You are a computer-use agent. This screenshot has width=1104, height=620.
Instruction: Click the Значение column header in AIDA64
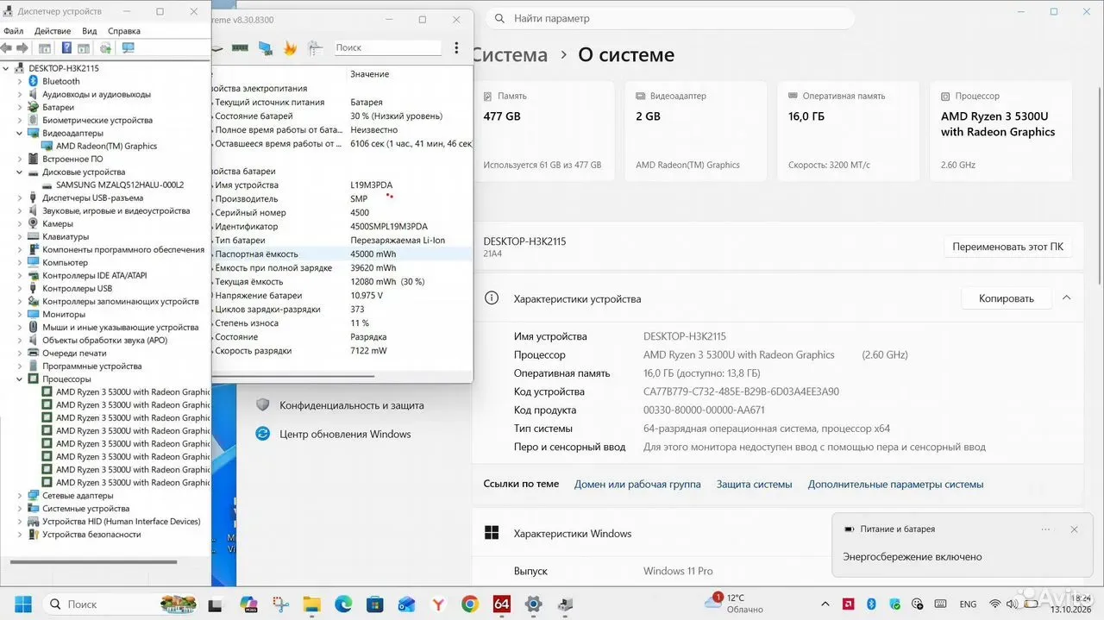(x=369, y=74)
